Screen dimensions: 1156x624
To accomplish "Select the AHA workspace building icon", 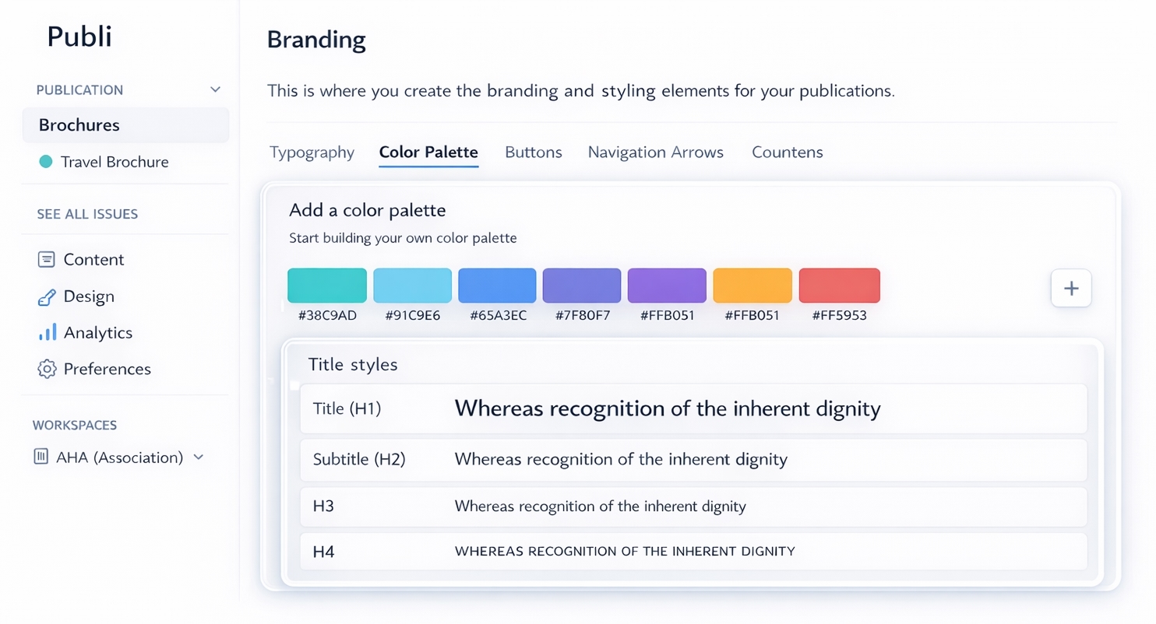I will (x=40, y=457).
